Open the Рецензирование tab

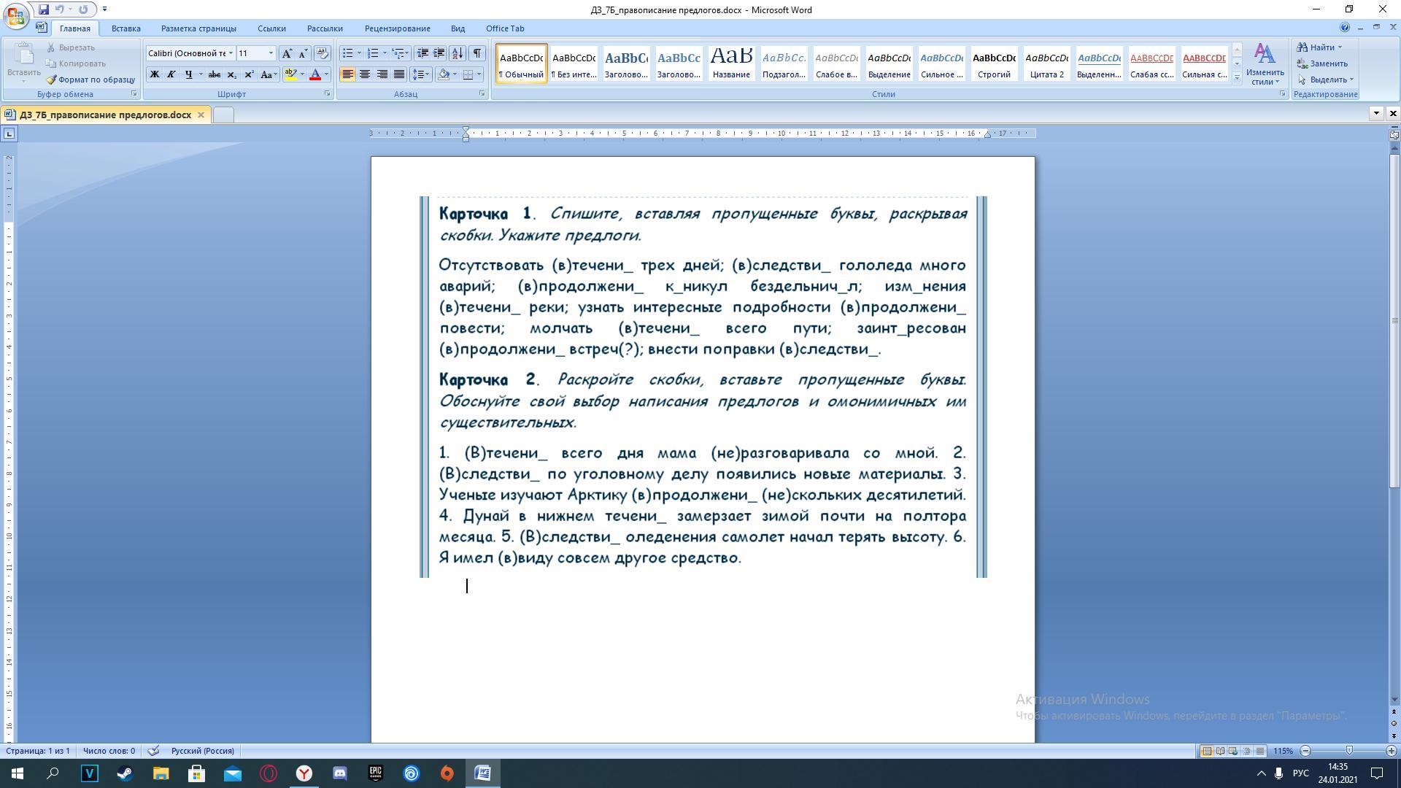pos(398,28)
